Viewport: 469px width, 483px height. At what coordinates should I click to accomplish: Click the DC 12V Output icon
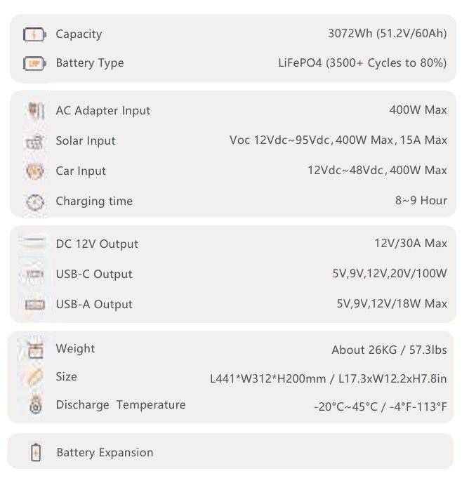pos(34,243)
